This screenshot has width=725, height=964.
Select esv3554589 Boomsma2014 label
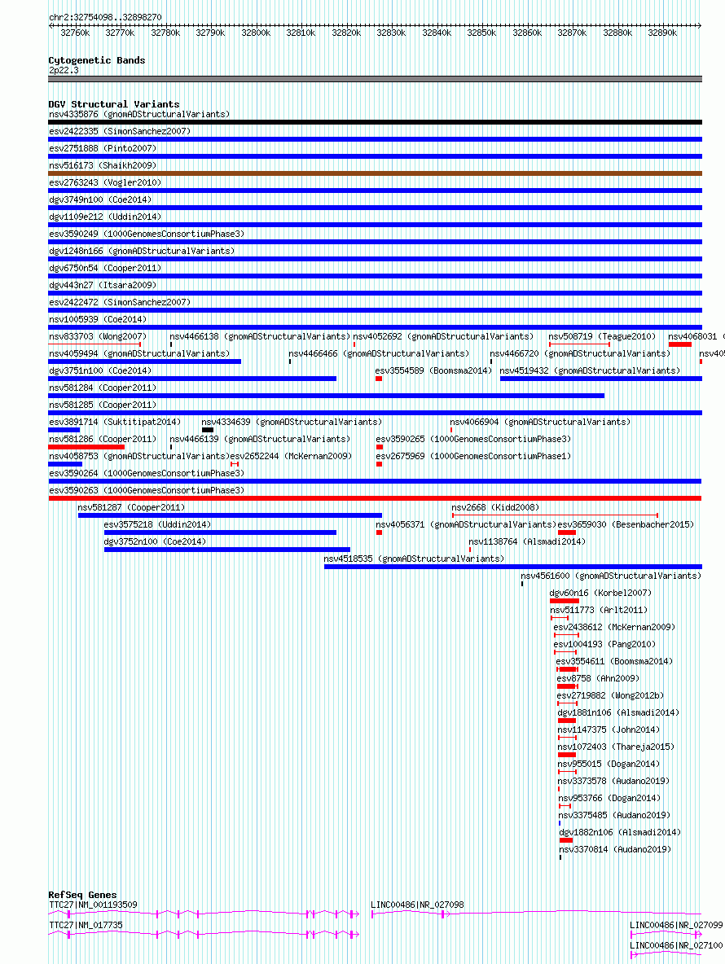[433, 371]
